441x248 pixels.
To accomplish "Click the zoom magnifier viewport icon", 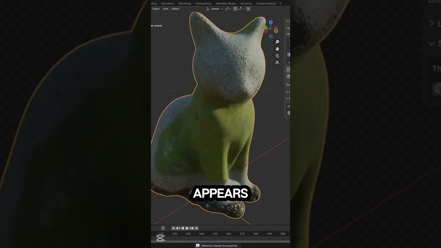I will pos(277,42).
